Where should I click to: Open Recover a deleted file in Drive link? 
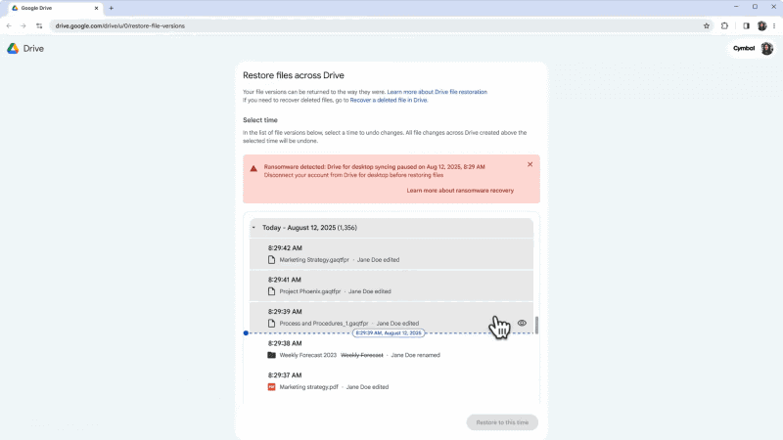389,100
